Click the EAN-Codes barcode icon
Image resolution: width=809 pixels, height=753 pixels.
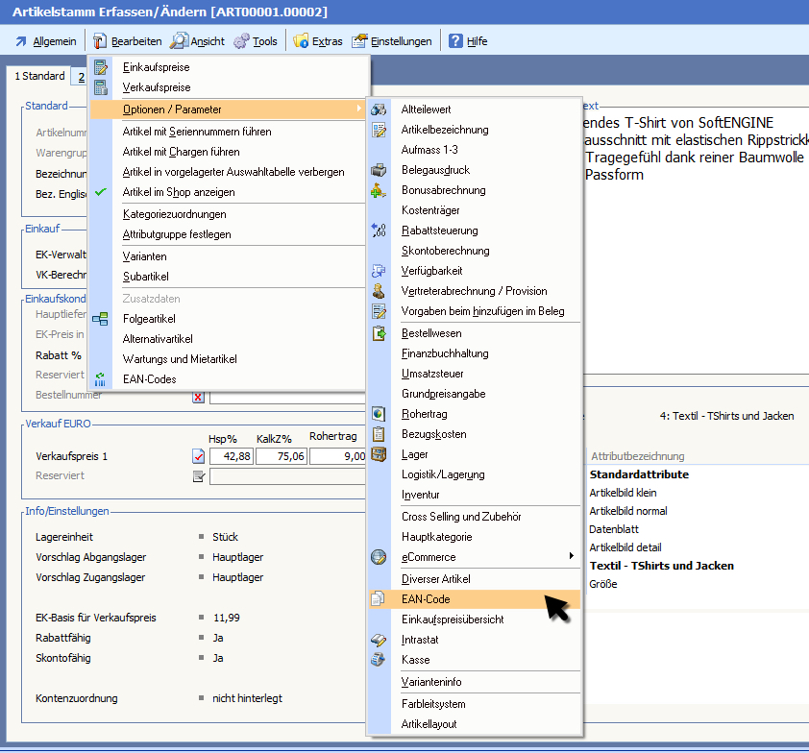tap(101, 379)
